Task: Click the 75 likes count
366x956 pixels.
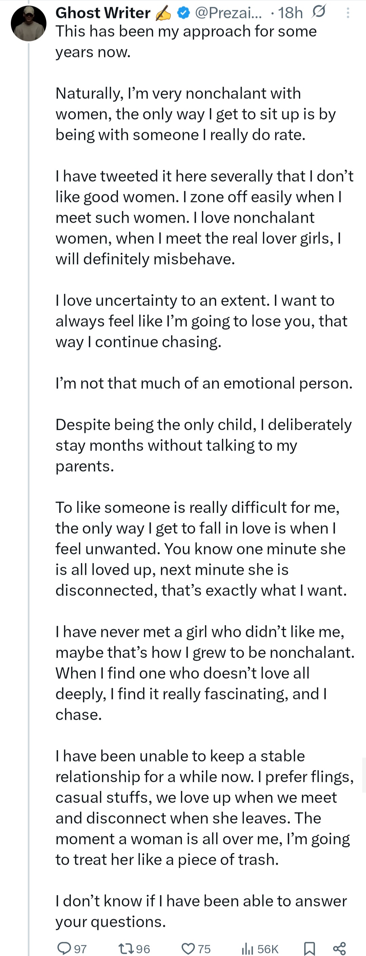Action: pos(204,949)
